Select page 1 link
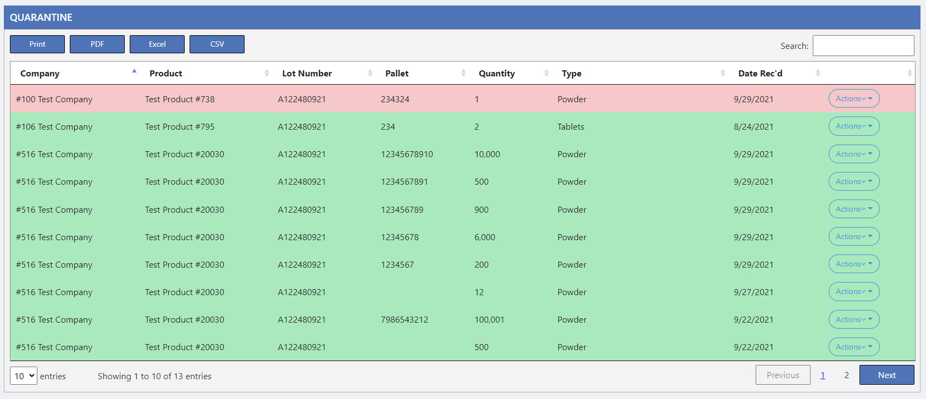This screenshot has width=926, height=399. pos(823,375)
